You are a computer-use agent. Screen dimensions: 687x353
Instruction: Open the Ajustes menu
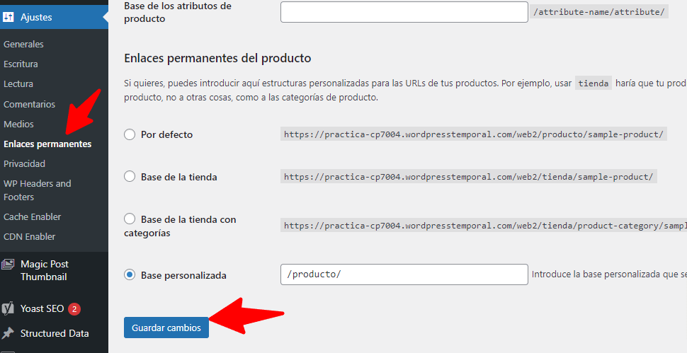click(x=54, y=17)
